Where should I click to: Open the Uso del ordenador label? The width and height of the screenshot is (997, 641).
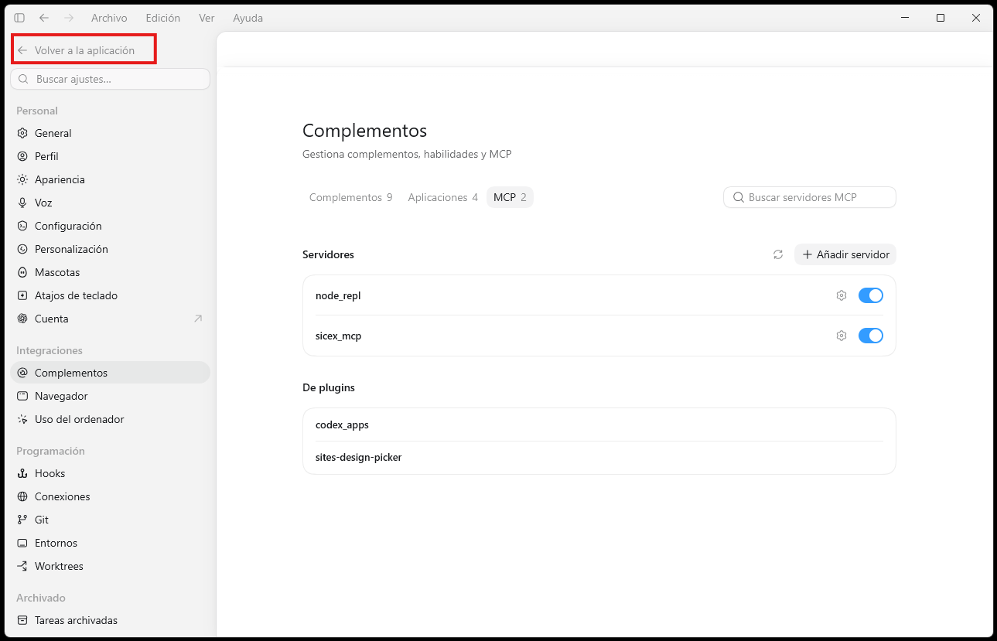coord(80,419)
